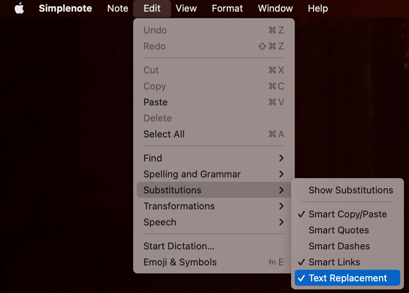Enable Smart Dashes substitution
This screenshot has width=409, height=293.
tap(347, 246)
